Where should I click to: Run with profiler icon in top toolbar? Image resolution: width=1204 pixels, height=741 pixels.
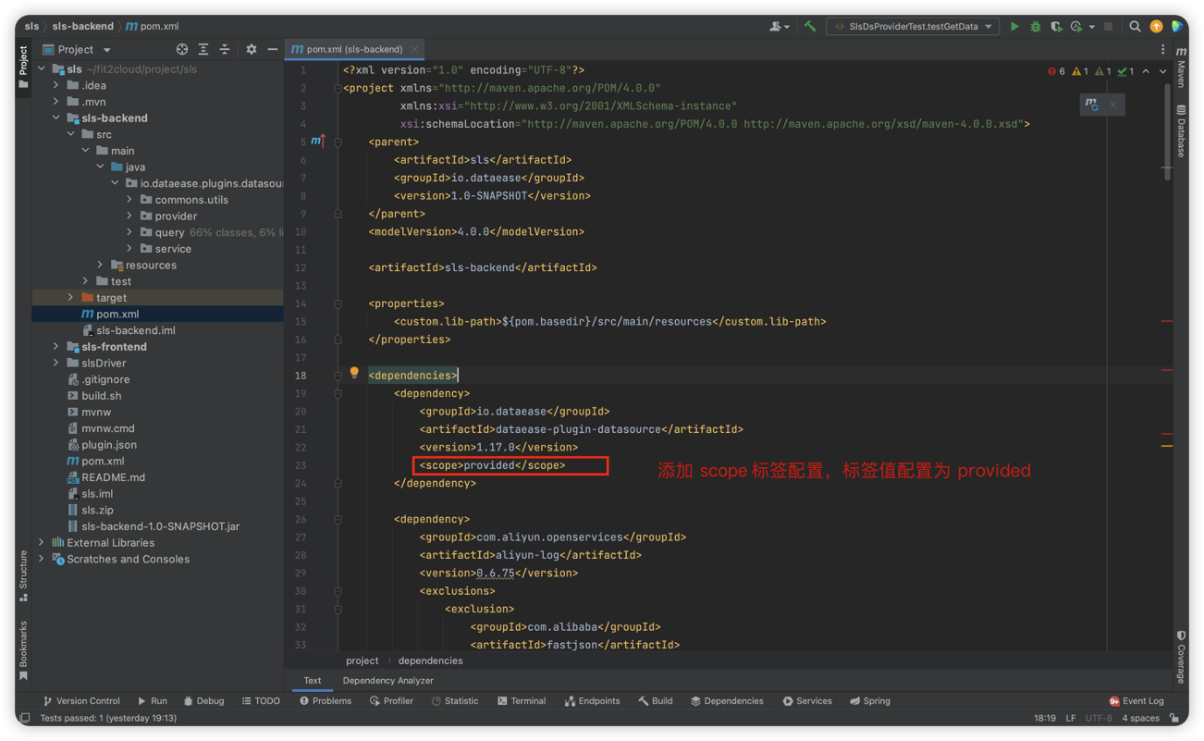[1075, 27]
